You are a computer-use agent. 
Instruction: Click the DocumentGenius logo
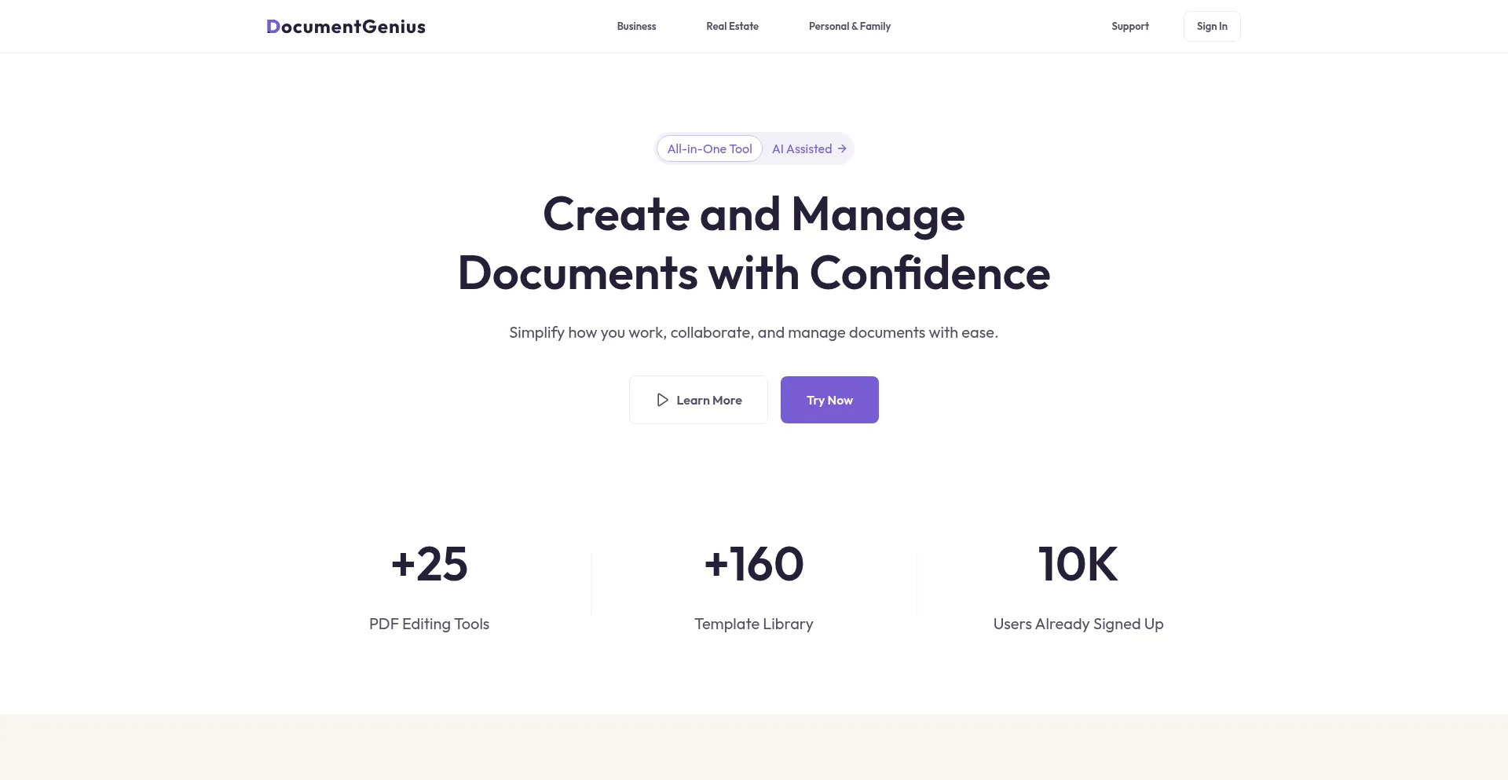click(346, 27)
